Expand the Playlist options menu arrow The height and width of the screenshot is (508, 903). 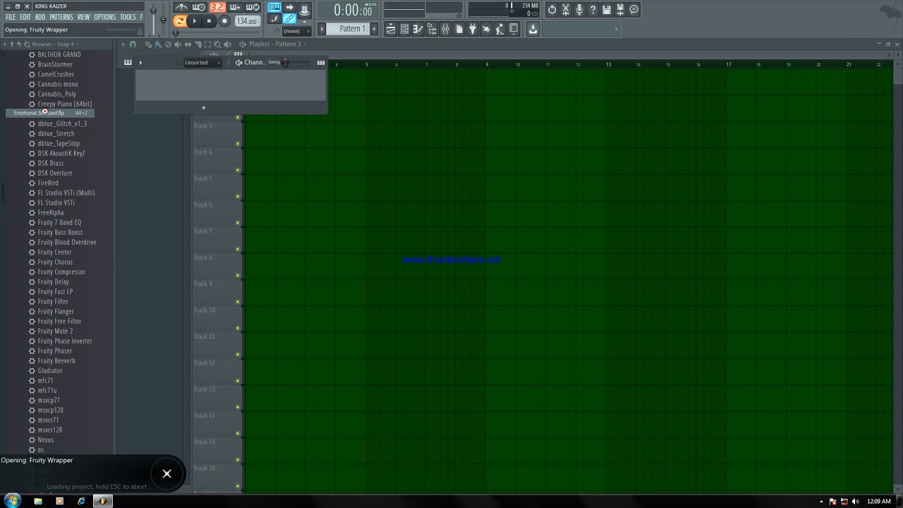(x=123, y=44)
